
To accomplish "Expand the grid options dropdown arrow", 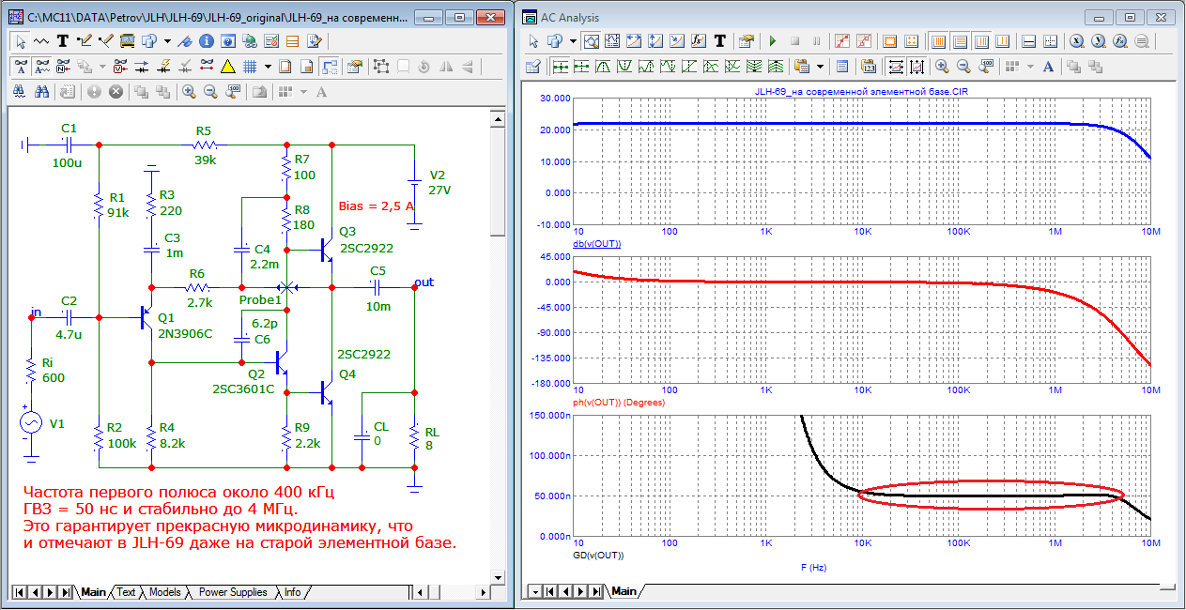I will [269, 67].
